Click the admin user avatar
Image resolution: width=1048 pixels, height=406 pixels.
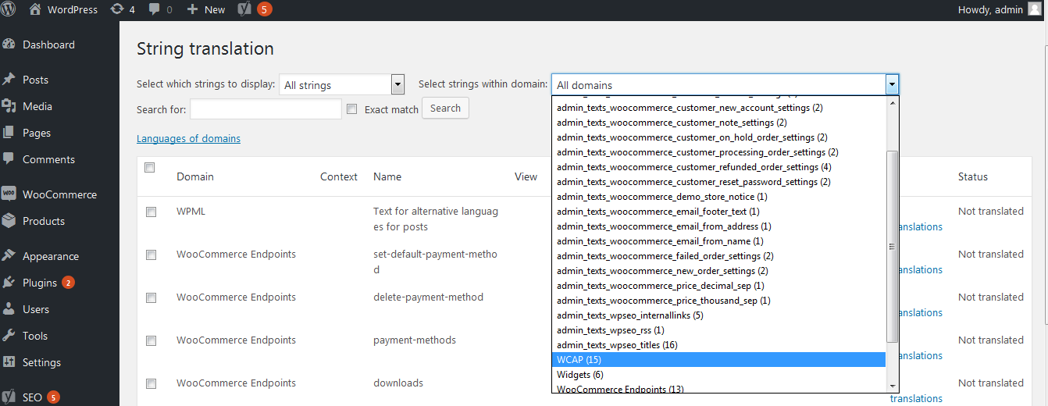[x=1034, y=9]
